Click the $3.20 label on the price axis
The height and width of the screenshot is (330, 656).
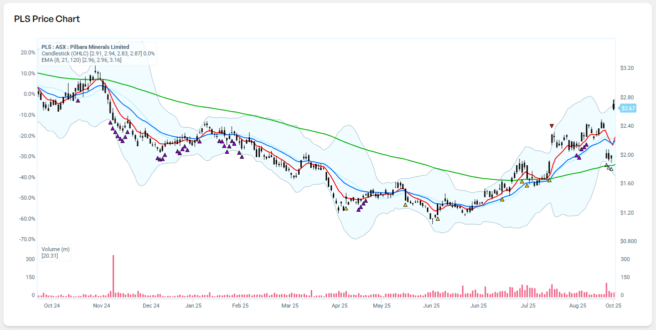(x=627, y=68)
